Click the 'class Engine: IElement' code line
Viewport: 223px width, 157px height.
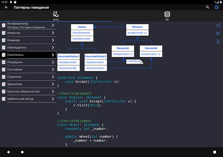(81, 97)
